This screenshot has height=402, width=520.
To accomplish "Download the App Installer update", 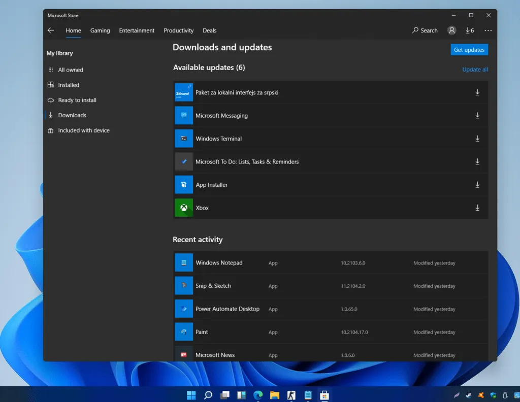I will point(477,185).
